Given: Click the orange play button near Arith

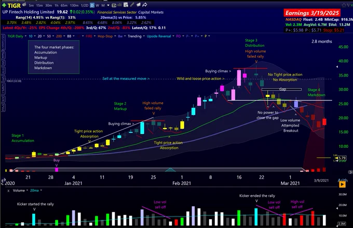Looking at the screenshot, I should point(342,185).
